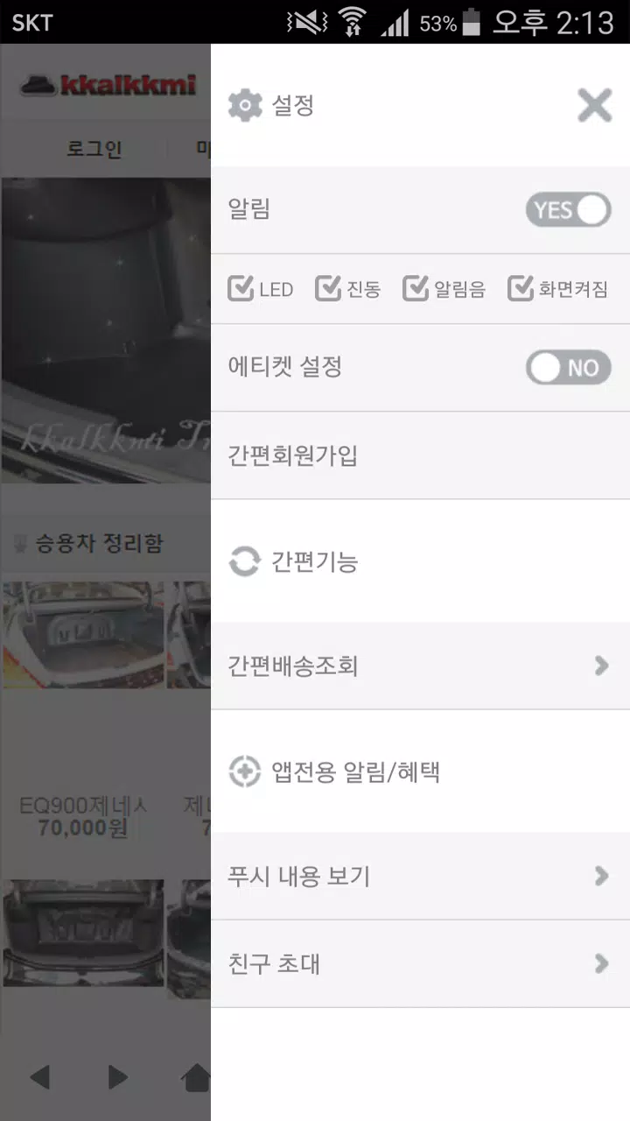Tap the 간편기능 refresh arrows icon
The width and height of the screenshot is (630, 1121).
(x=245, y=561)
